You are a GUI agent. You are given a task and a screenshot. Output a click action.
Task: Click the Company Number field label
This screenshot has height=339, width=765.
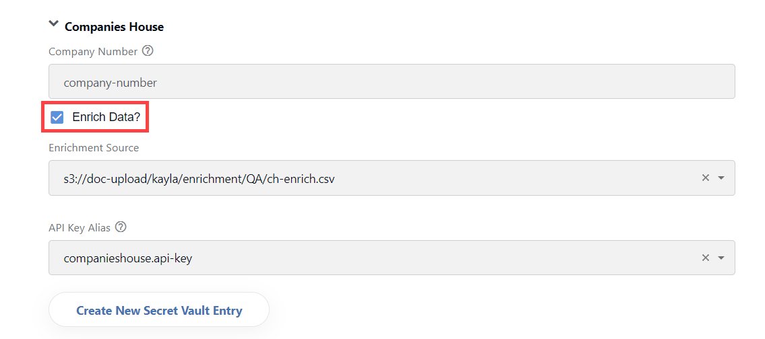93,51
